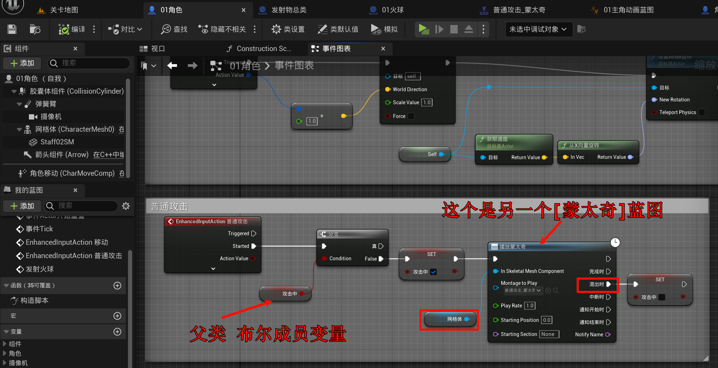Open play mode options three-dot menu
Screen dimensions: 718x368
coord(483,29)
